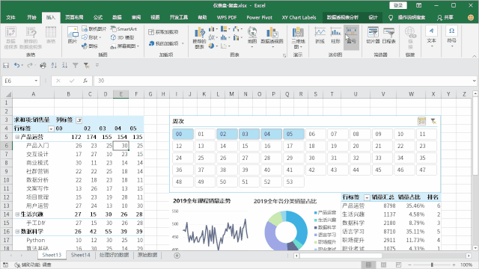The width and height of the screenshot is (479, 269).
Task: Deselect slicer item 02
Action: [x=227, y=134]
